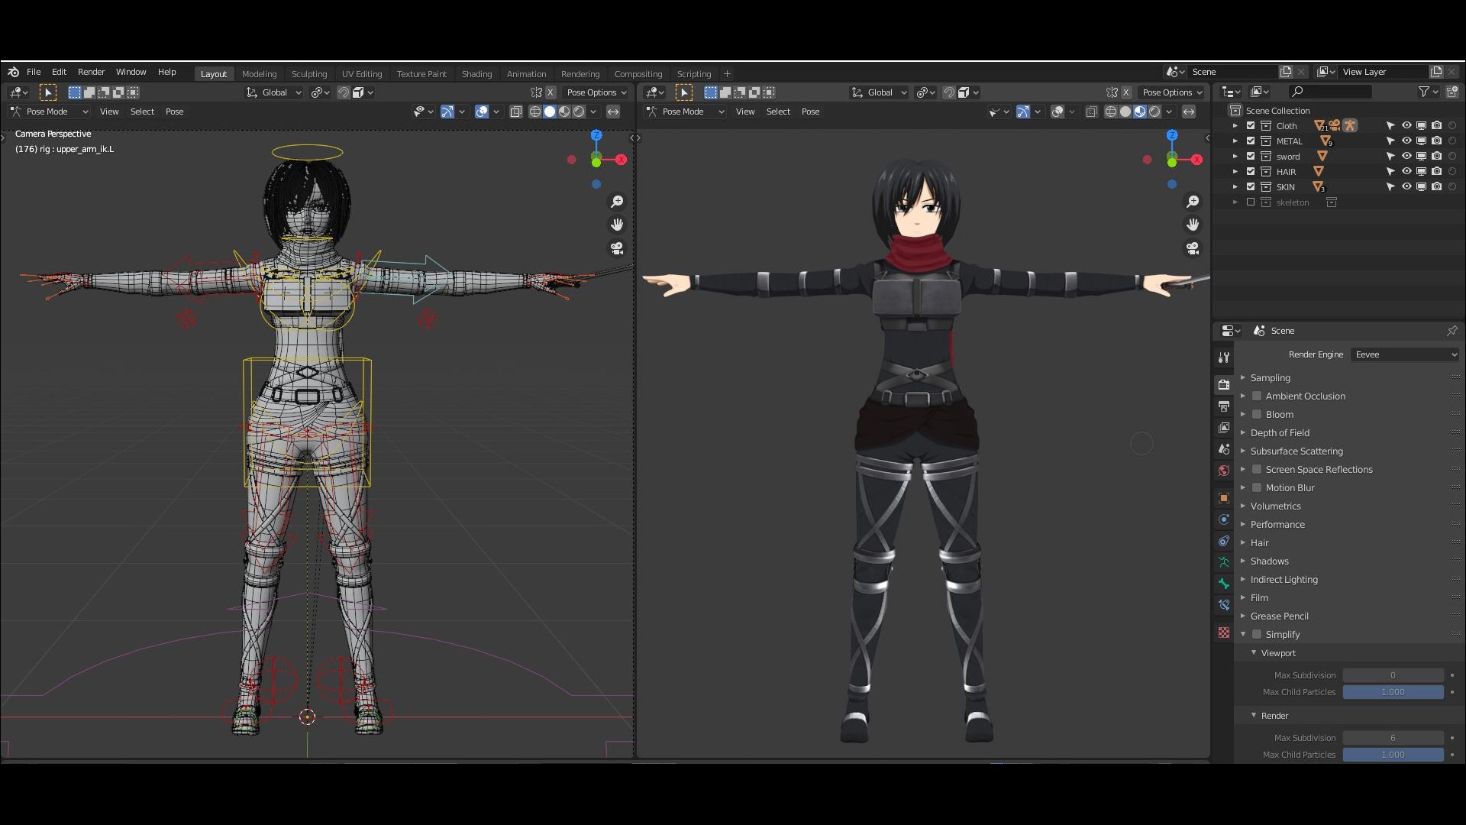Open left viewport Pose Mode dropdown

(49, 112)
